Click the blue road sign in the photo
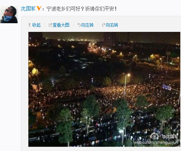Viewport: 181px width, 151px height. point(166,87)
